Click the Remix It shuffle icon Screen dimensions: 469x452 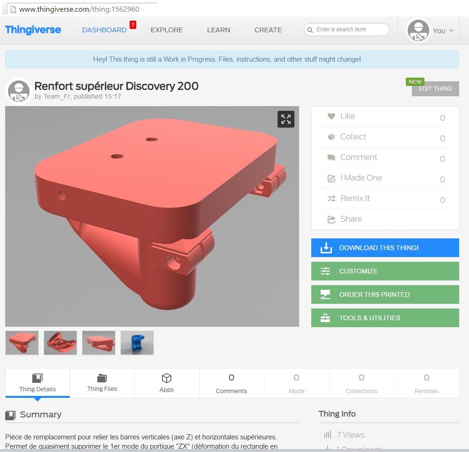point(331,199)
